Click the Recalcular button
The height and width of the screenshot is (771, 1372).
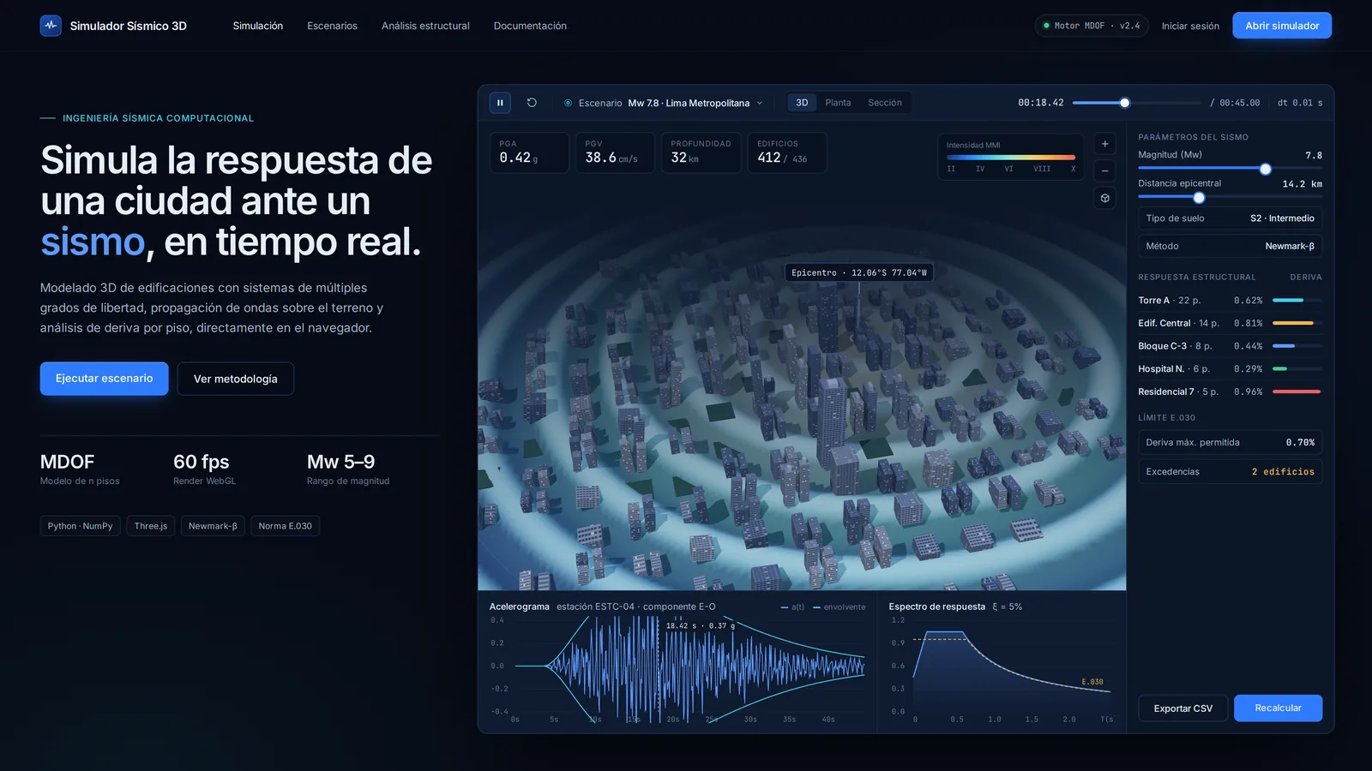pos(1278,708)
